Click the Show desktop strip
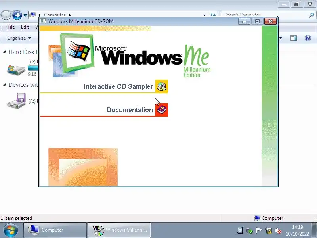 pyautogui.click(x=314, y=230)
